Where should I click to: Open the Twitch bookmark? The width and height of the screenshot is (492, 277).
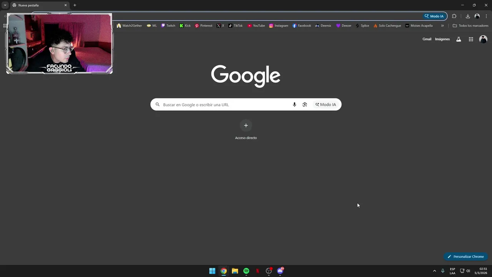click(x=168, y=26)
